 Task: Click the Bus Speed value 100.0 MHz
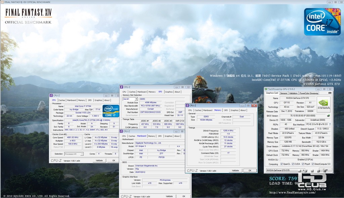coord(73,144)
